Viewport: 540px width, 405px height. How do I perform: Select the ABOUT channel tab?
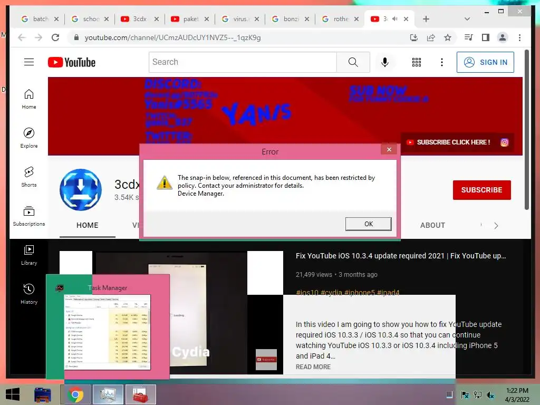click(432, 225)
